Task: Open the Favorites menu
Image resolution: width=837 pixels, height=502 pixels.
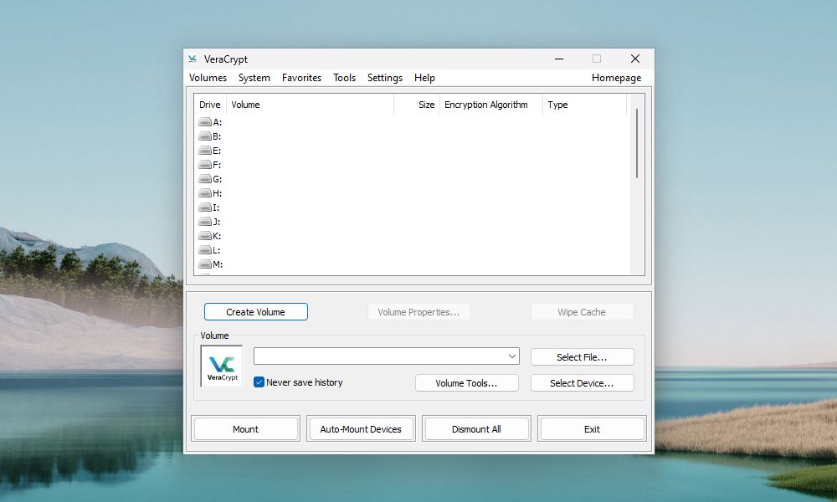Action: tap(301, 78)
